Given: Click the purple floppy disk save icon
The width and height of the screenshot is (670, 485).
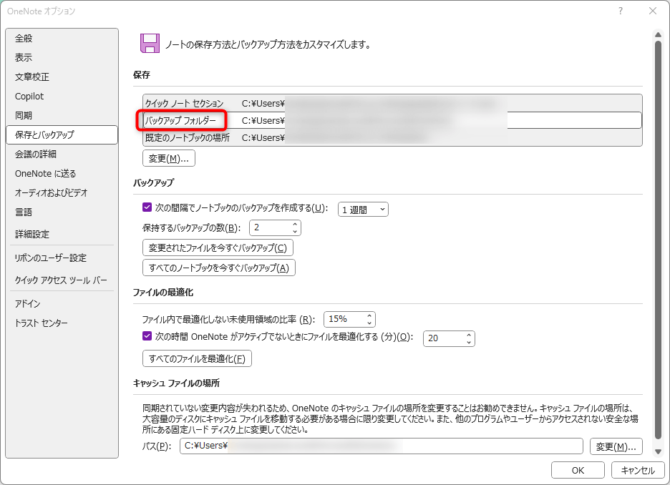Looking at the screenshot, I should click(150, 43).
